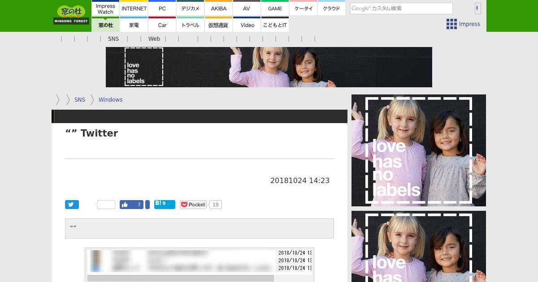Go to the AKIBA site tab
The width and height of the screenshot is (538, 282).
219,9
